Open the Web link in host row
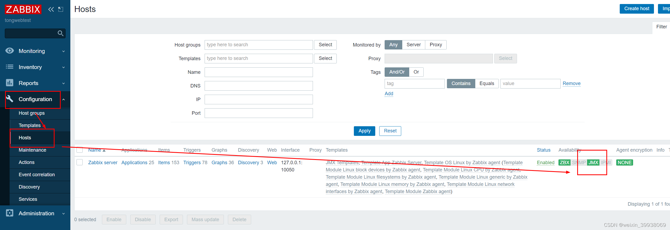 tap(272, 163)
